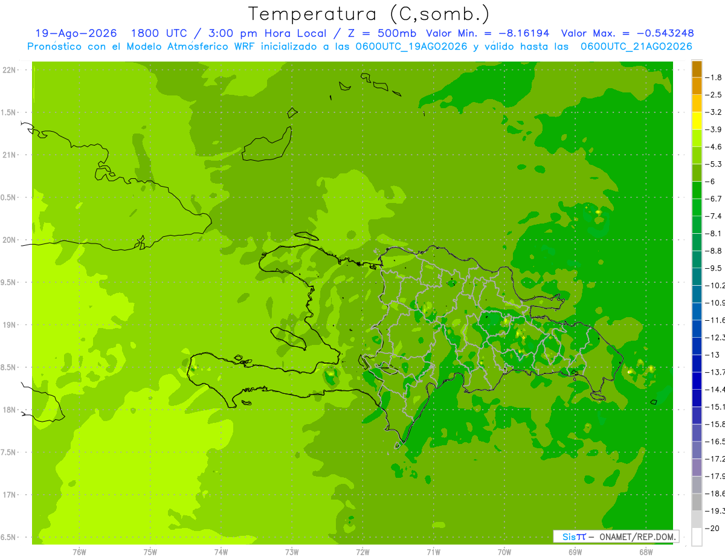Select the 72W longitude label
The height and width of the screenshot is (560, 725).
(362, 552)
